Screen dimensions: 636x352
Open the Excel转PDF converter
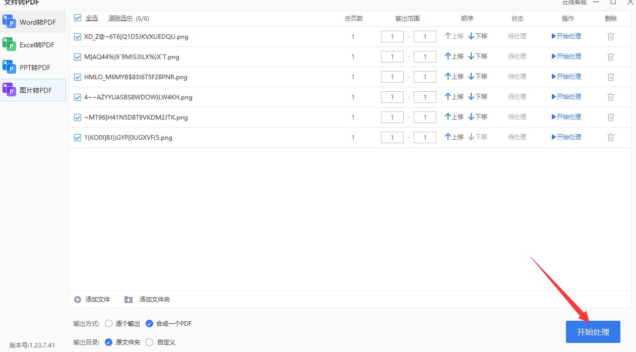(33, 44)
